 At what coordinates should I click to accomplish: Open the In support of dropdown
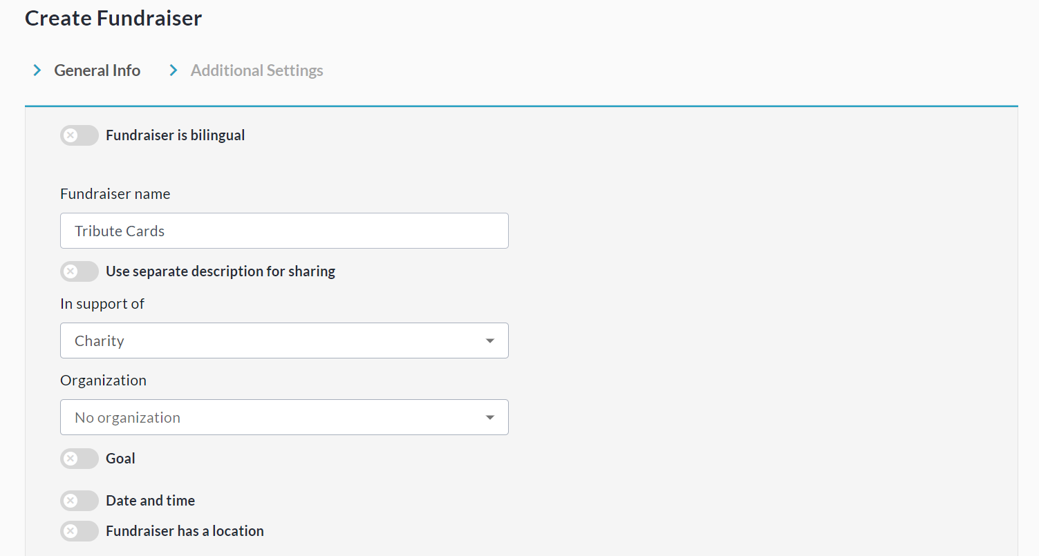coord(284,341)
